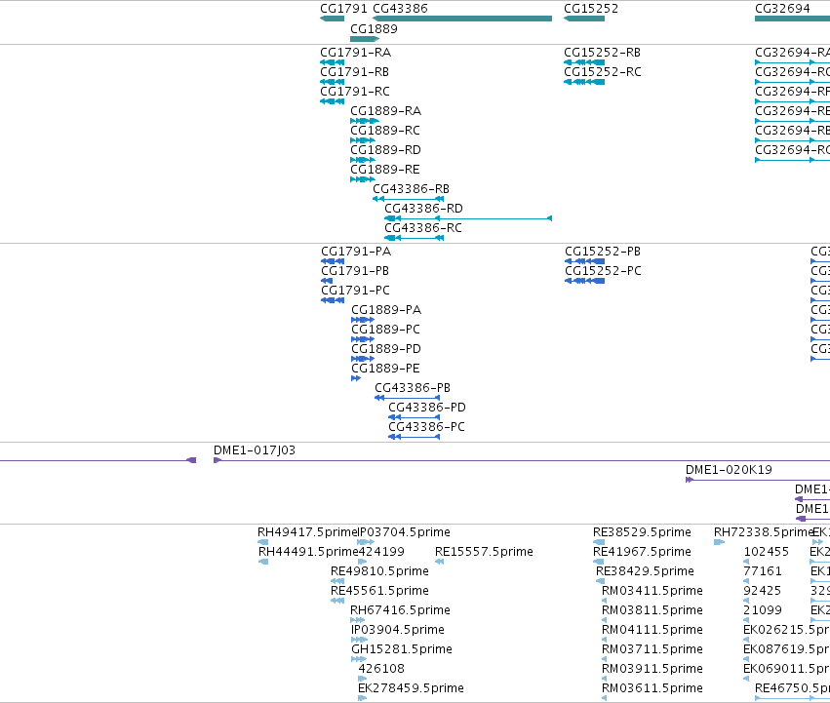Select EST RH44491.5prime

(308, 552)
